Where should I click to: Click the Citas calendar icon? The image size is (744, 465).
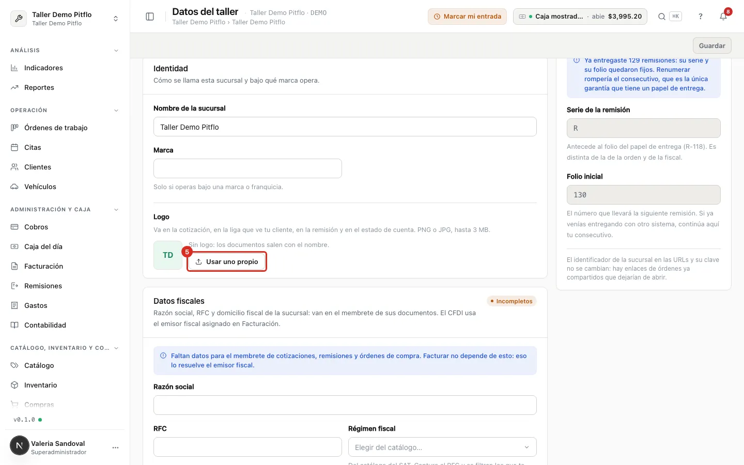14,147
